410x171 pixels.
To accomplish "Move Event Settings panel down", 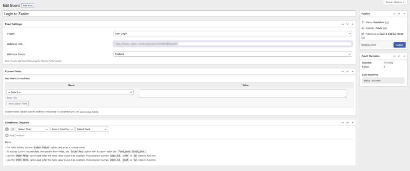I will (x=347, y=24).
